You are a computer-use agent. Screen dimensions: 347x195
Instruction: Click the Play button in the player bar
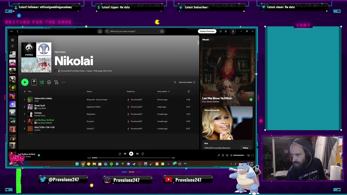131,154
